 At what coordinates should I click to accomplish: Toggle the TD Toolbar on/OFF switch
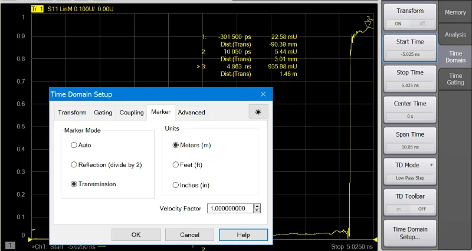pos(409,209)
